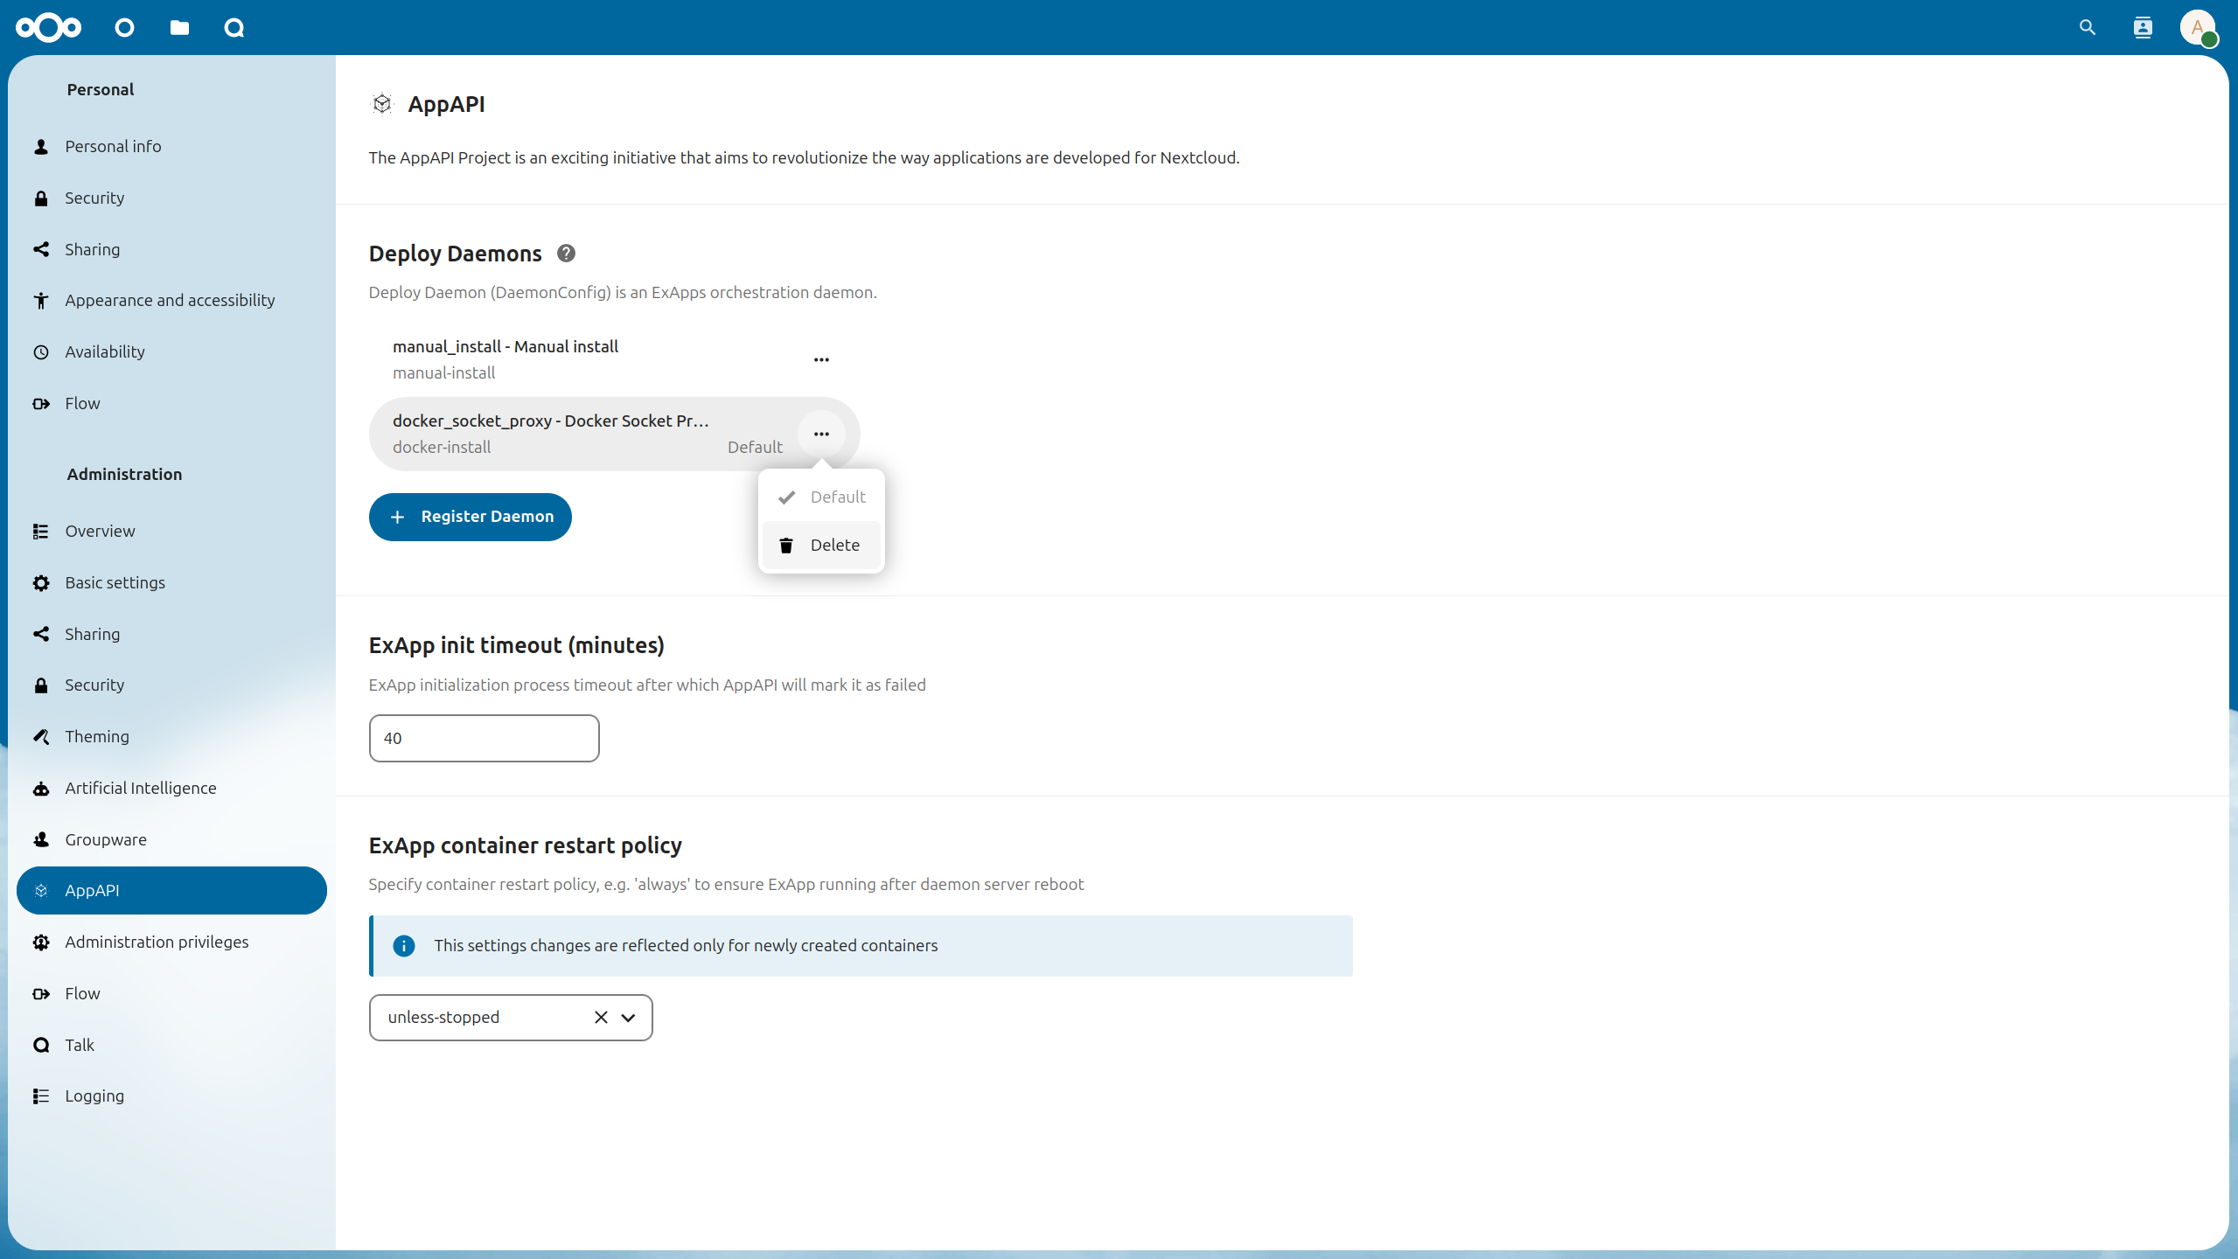Open the Files folder icon in header
Image resolution: width=2238 pixels, height=1259 pixels.
click(x=179, y=28)
